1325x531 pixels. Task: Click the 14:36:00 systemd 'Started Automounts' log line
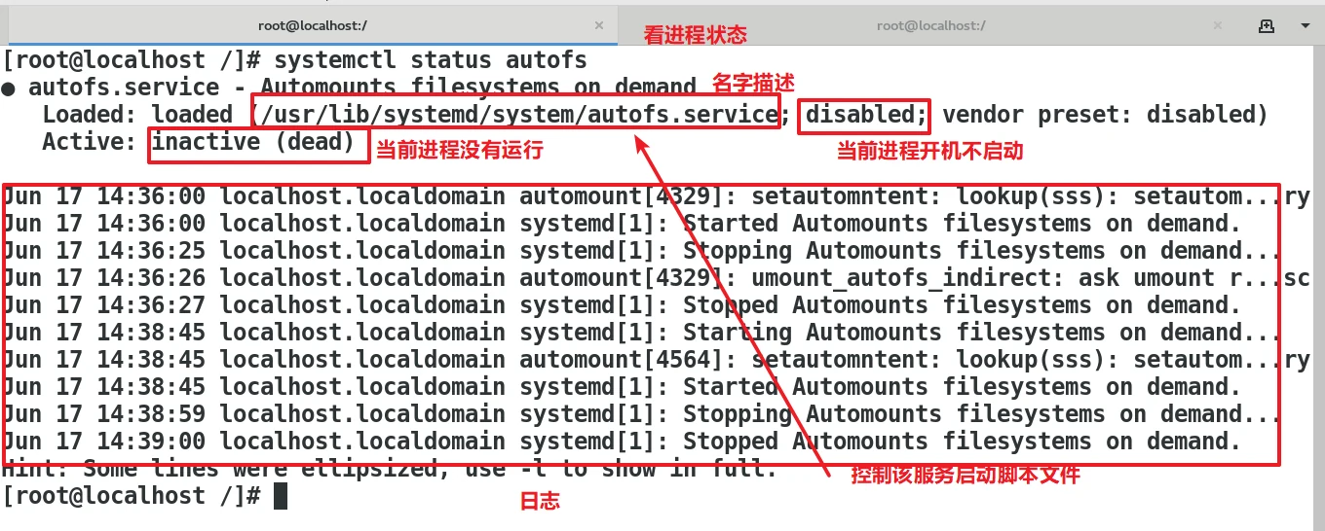coord(622,224)
